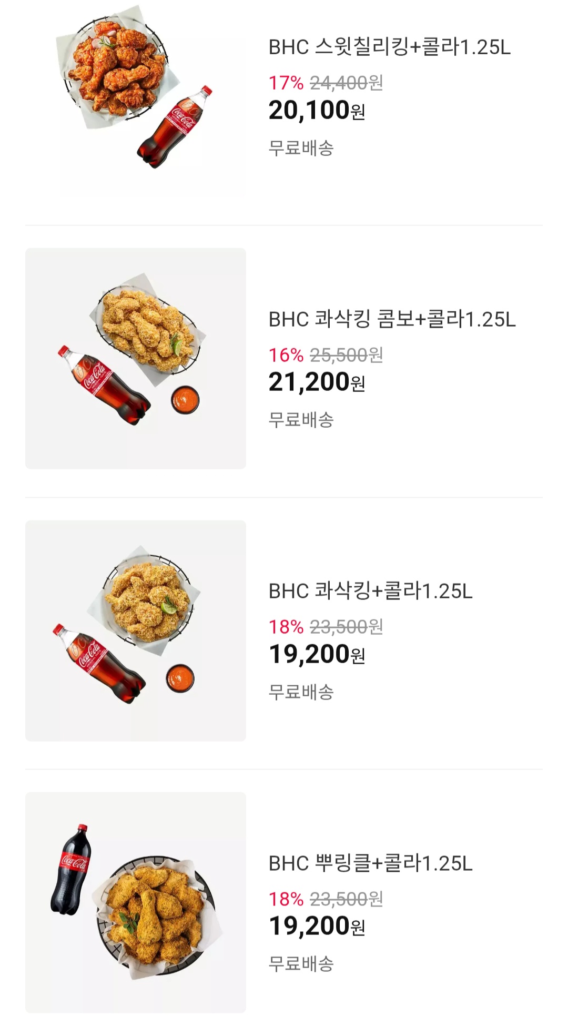568x1025 pixels.
Task: Click the 17% discount label
Action: (x=286, y=83)
